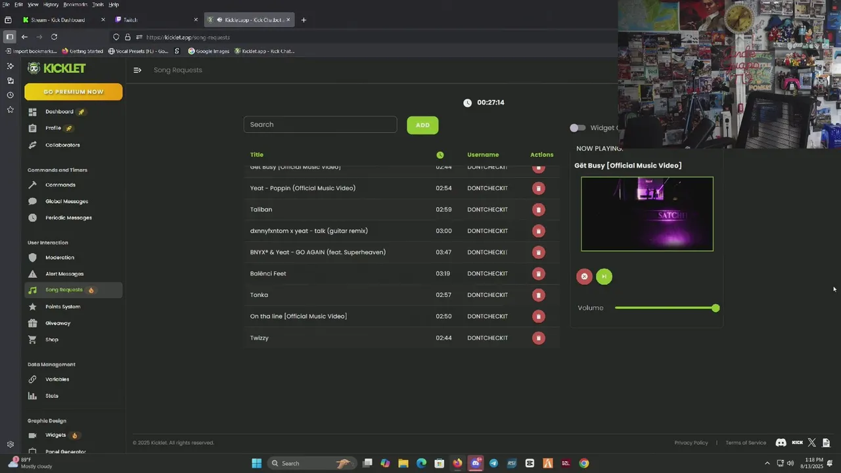This screenshot has width=841, height=473.
Task: Open the document icon in footer
Action: click(827, 443)
